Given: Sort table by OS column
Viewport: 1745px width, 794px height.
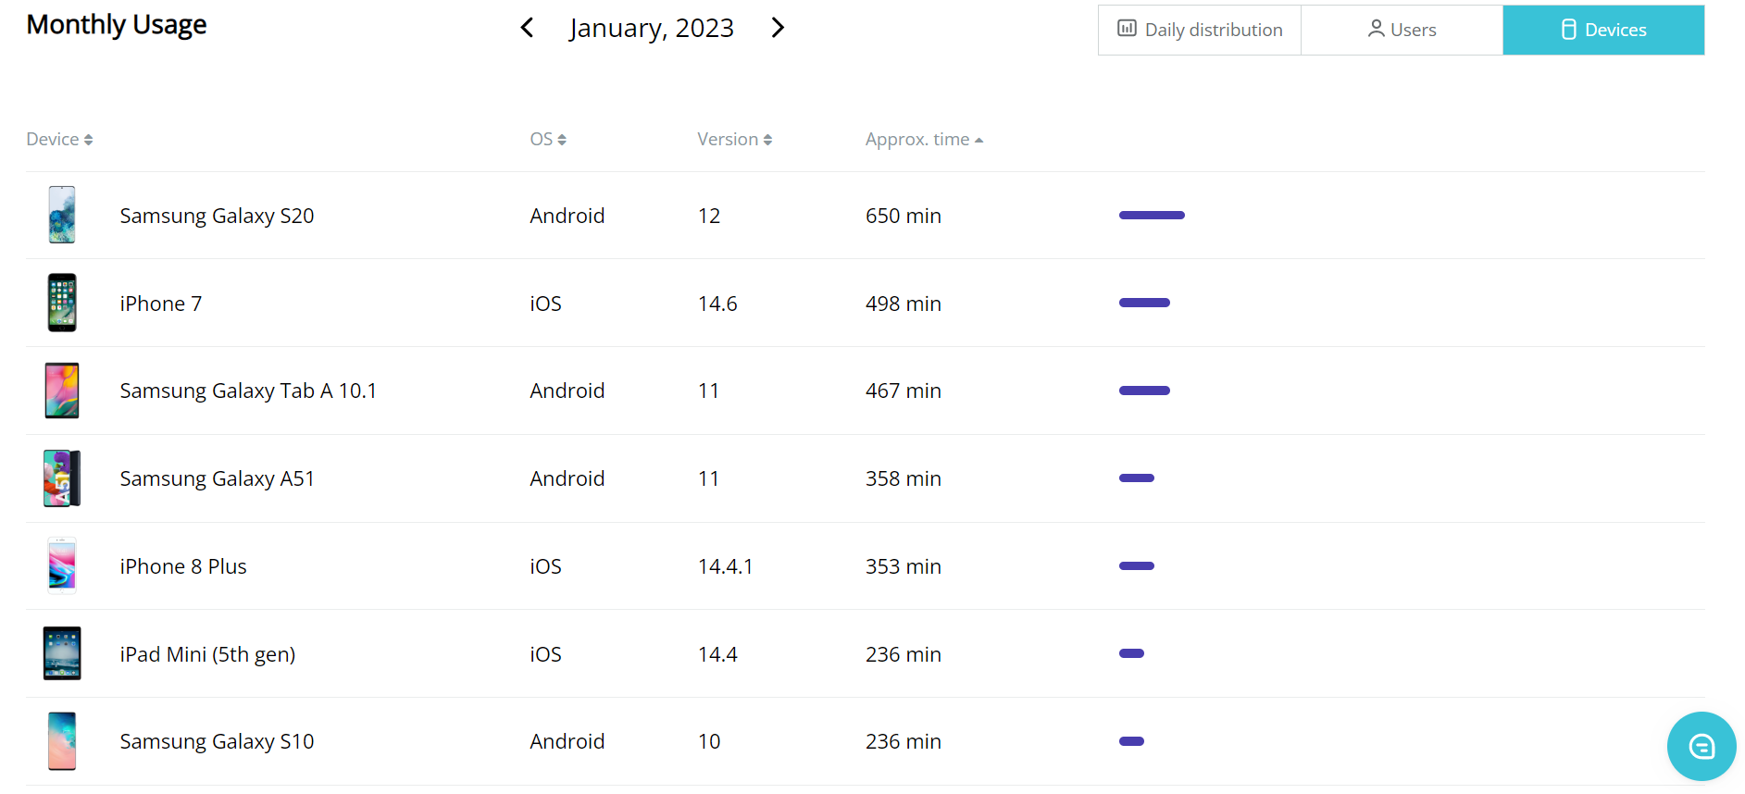Looking at the screenshot, I should [548, 139].
